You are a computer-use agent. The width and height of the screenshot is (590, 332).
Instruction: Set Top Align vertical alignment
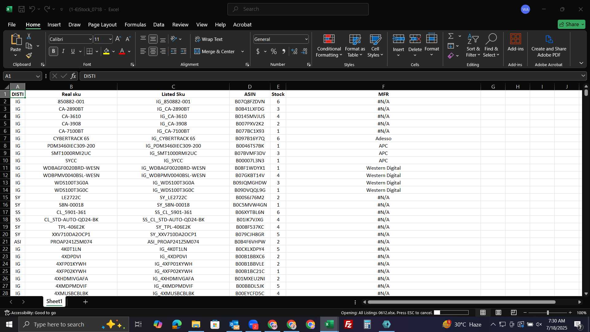pyautogui.click(x=143, y=39)
